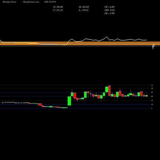
Task: Click the 10 price axis label
Action: (x=152, y=104)
